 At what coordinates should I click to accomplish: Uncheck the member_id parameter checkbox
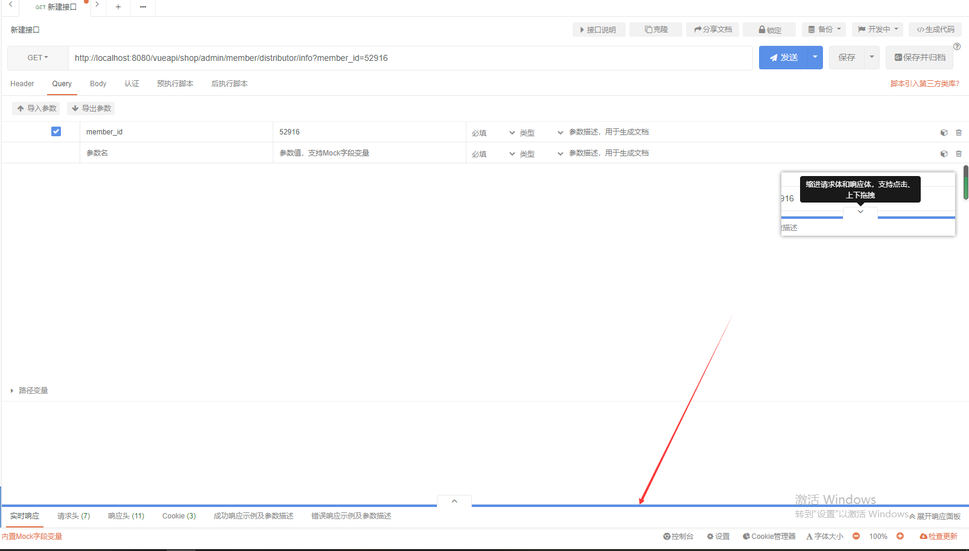56,131
